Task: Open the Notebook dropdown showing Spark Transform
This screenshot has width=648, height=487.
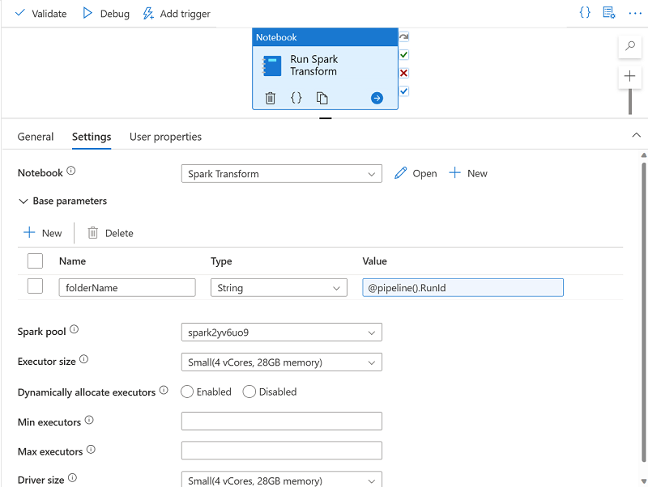Action: 281,173
